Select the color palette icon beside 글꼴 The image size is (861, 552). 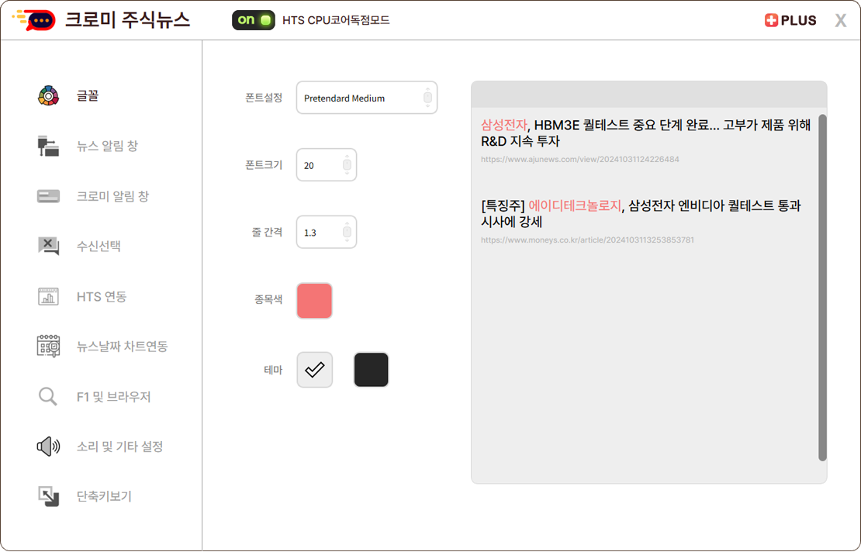click(48, 95)
